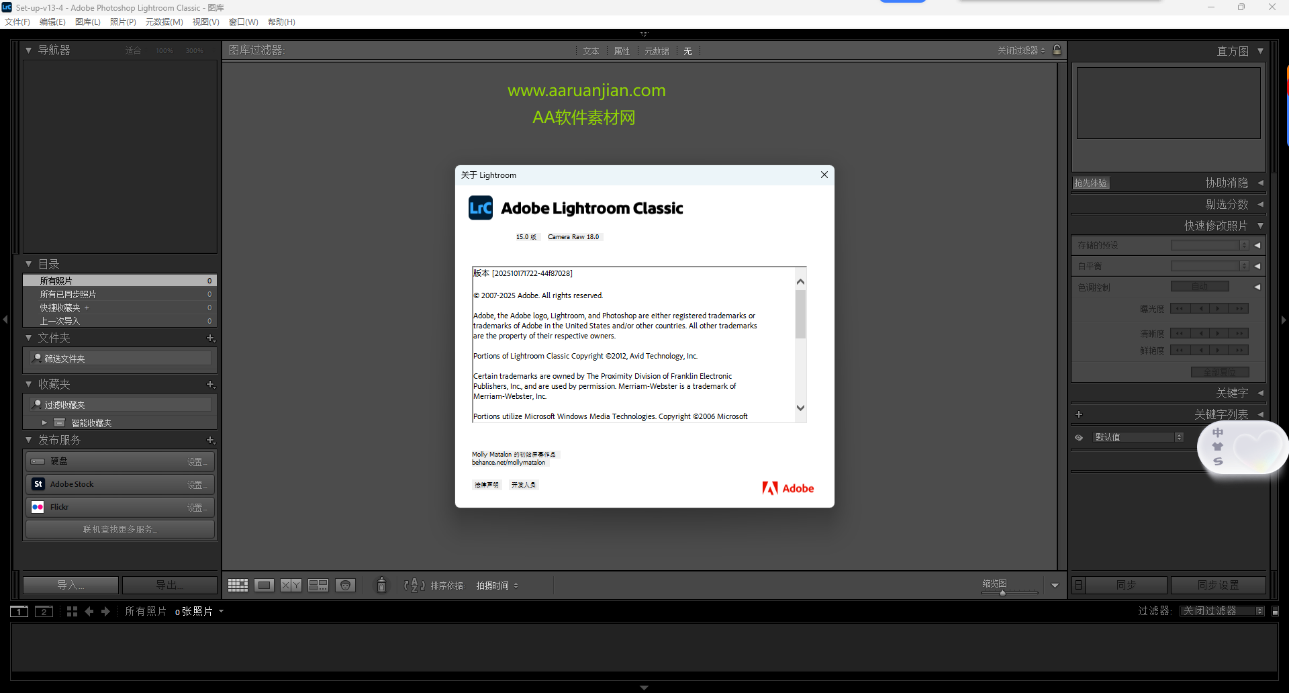Image resolution: width=1289 pixels, height=693 pixels.
Task: Click the license text scrollbar in the dialog
Action: click(x=800, y=312)
